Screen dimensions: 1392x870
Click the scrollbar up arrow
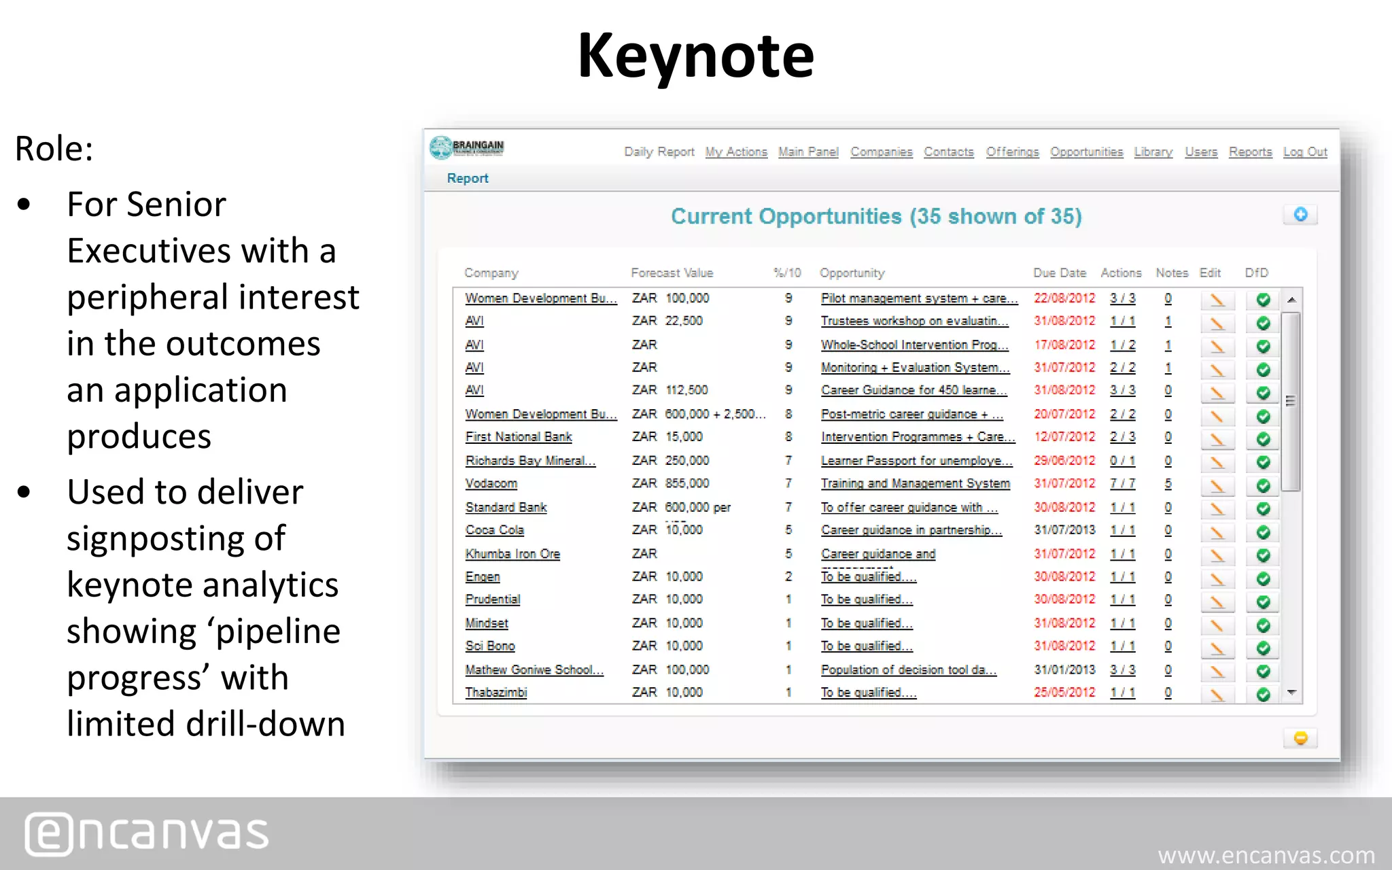[1291, 300]
